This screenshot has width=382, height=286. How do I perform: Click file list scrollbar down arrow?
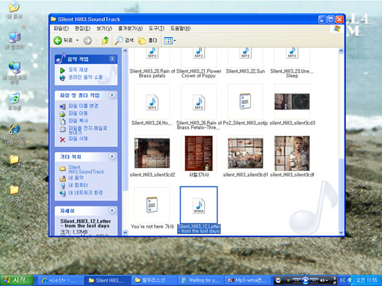[x=341, y=232]
